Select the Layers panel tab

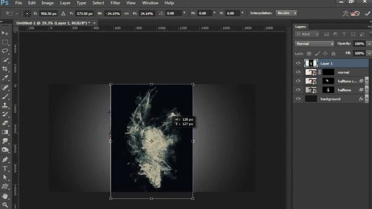(x=301, y=27)
